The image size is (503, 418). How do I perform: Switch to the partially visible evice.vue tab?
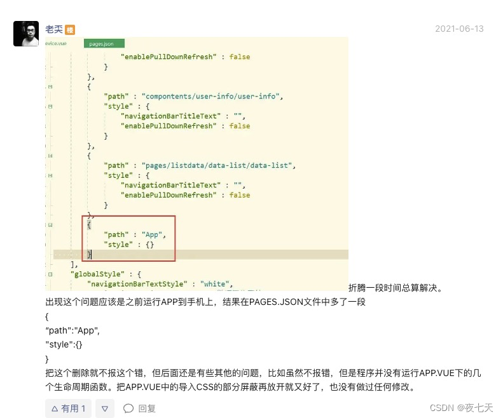tap(56, 44)
